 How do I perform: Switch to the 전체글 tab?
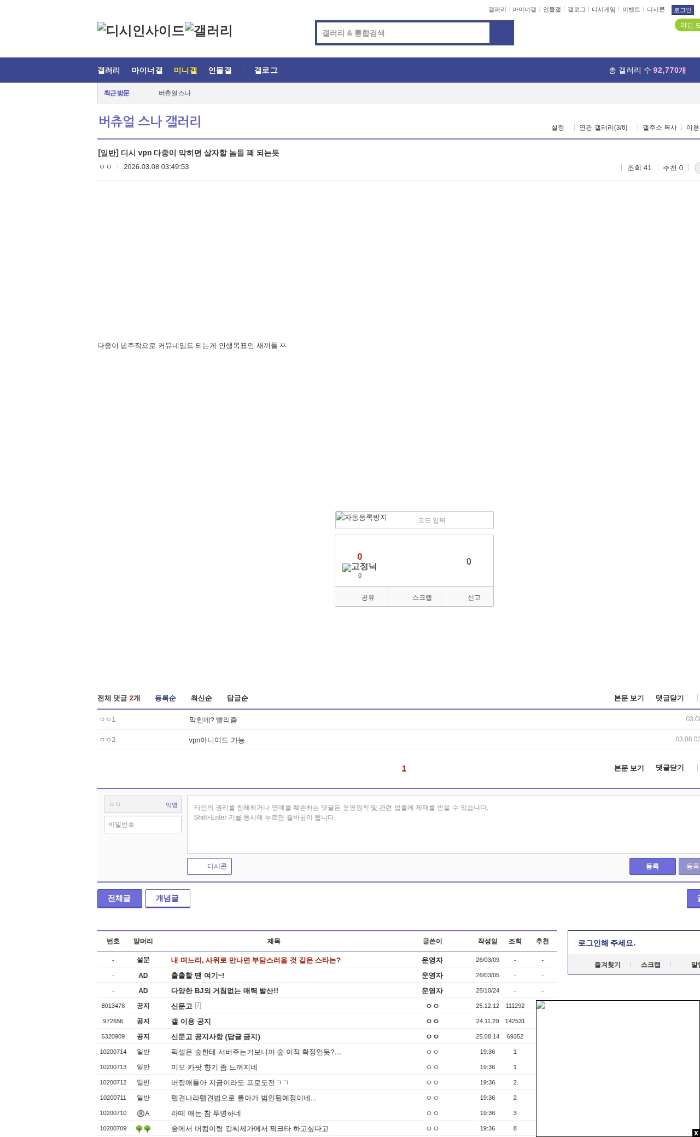click(120, 898)
